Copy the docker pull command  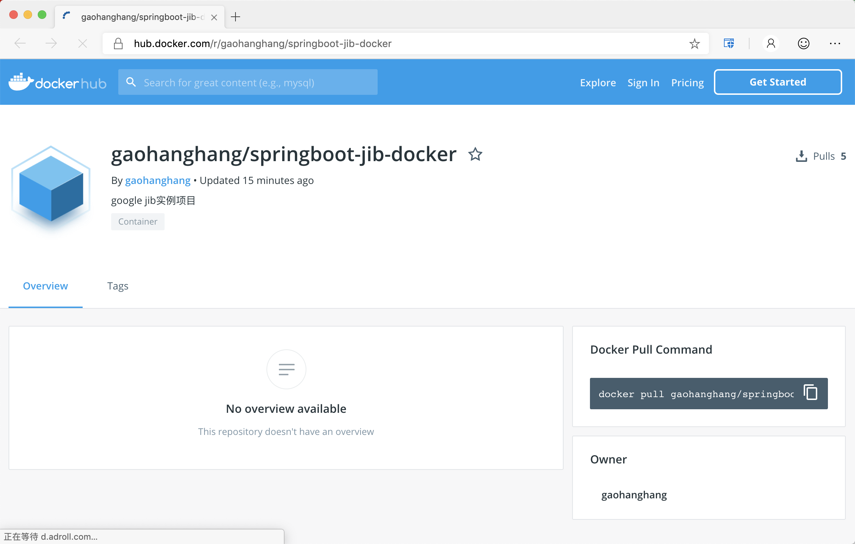click(x=810, y=393)
